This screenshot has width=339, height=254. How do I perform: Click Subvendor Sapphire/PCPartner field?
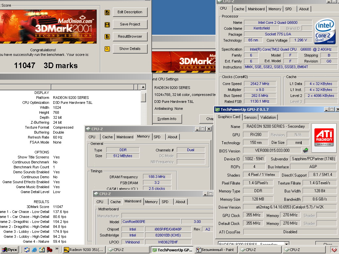[x=313, y=159]
